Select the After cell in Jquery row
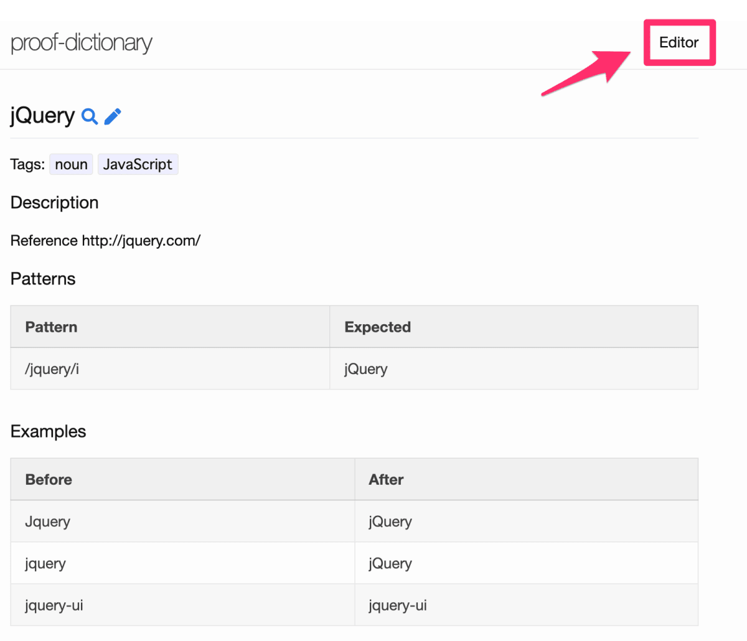The image size is (747, 641). point(526,522)
